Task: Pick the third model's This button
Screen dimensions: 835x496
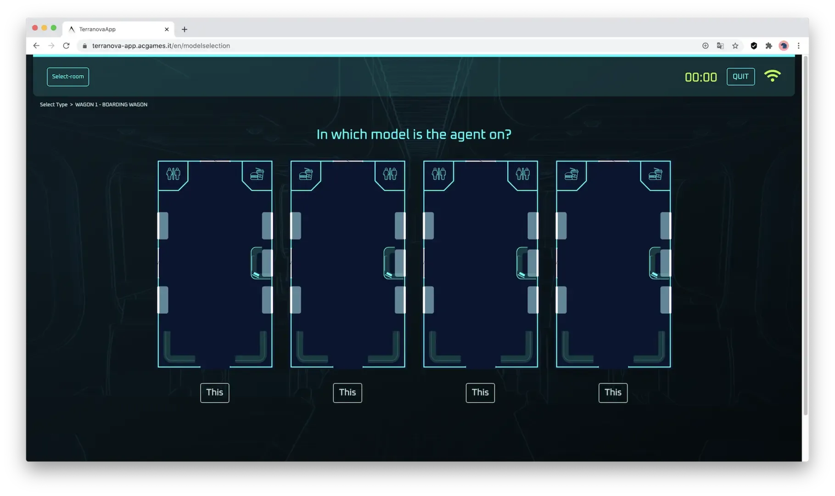Action: tap(480, 393)
